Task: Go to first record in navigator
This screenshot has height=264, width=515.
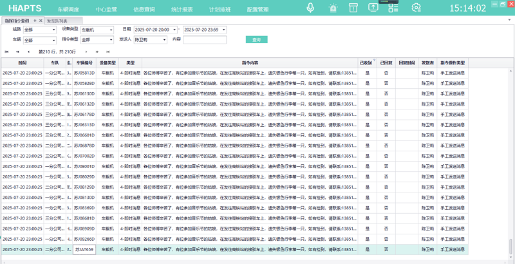Action: pyautogui.click(x=7, y=52)
